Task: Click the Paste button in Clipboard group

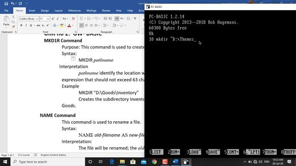Action: 6,21
